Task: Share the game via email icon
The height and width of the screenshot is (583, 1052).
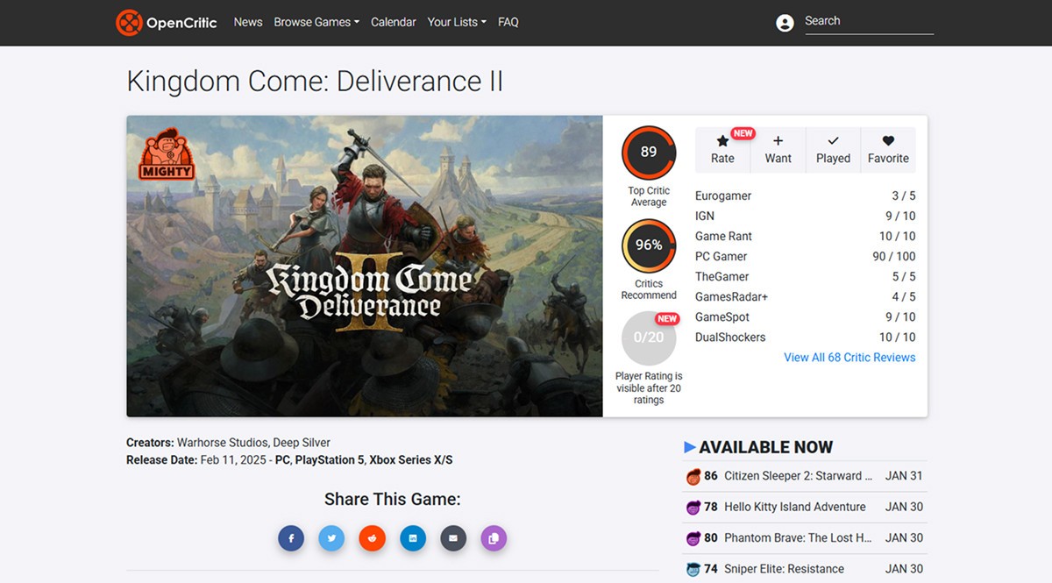Action: pyautogui.click(x=453, y=537)
